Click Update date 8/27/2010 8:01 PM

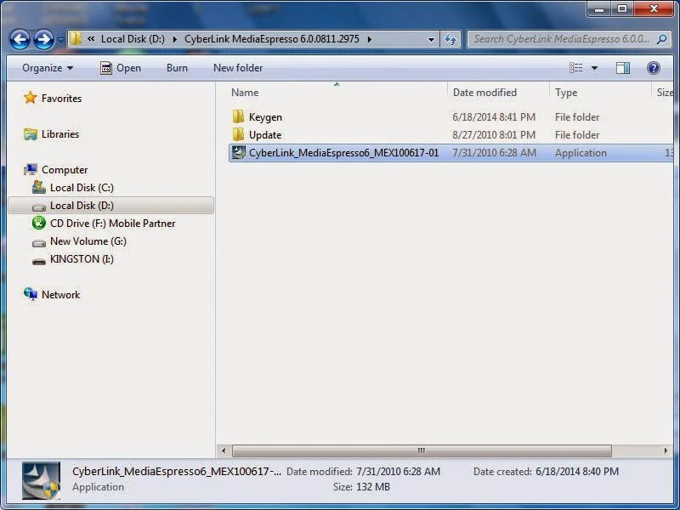pos(494,135)
